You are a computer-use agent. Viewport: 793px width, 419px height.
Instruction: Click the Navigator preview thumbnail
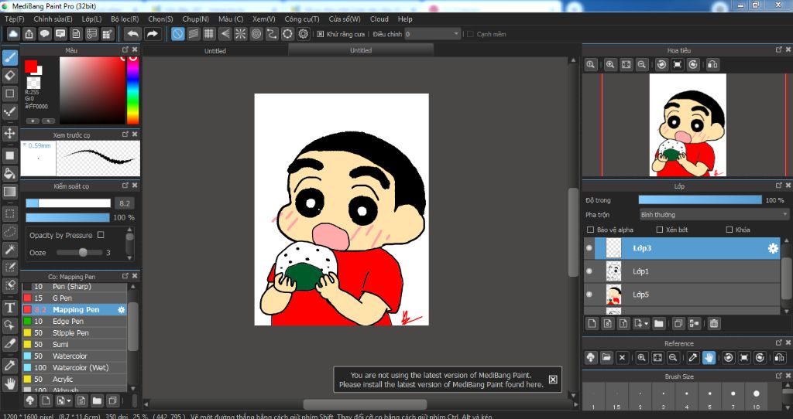pos(688,124)
